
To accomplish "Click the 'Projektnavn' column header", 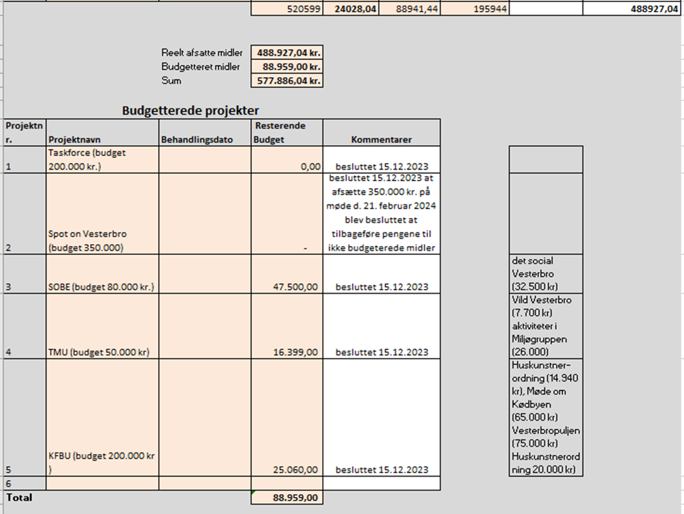I will coord(102,133).
